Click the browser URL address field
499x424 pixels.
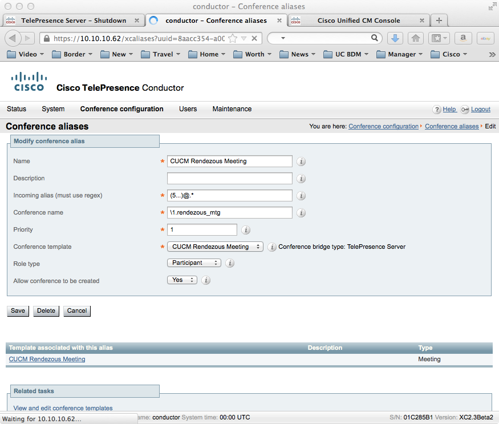(139, 39)
